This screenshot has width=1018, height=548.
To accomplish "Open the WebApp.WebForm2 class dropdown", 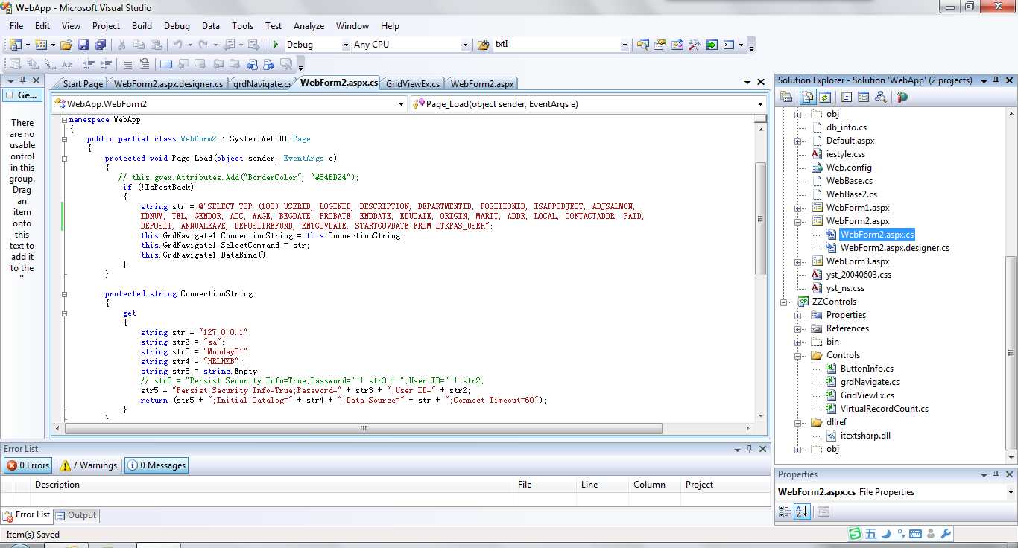I will pos(402,104).
